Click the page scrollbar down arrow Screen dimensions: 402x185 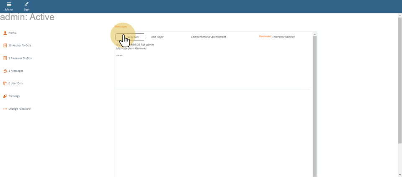pos(399,174)
